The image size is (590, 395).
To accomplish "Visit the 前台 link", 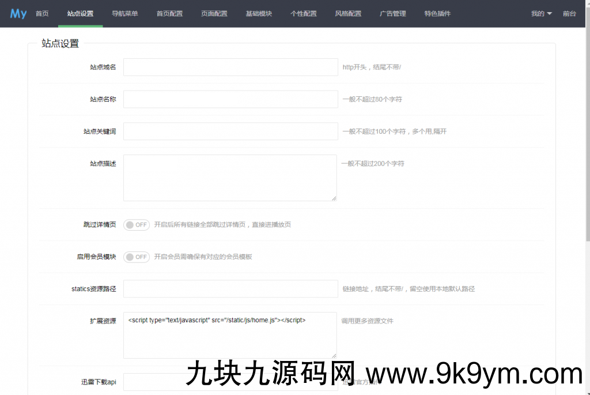I will coord(569,13).
